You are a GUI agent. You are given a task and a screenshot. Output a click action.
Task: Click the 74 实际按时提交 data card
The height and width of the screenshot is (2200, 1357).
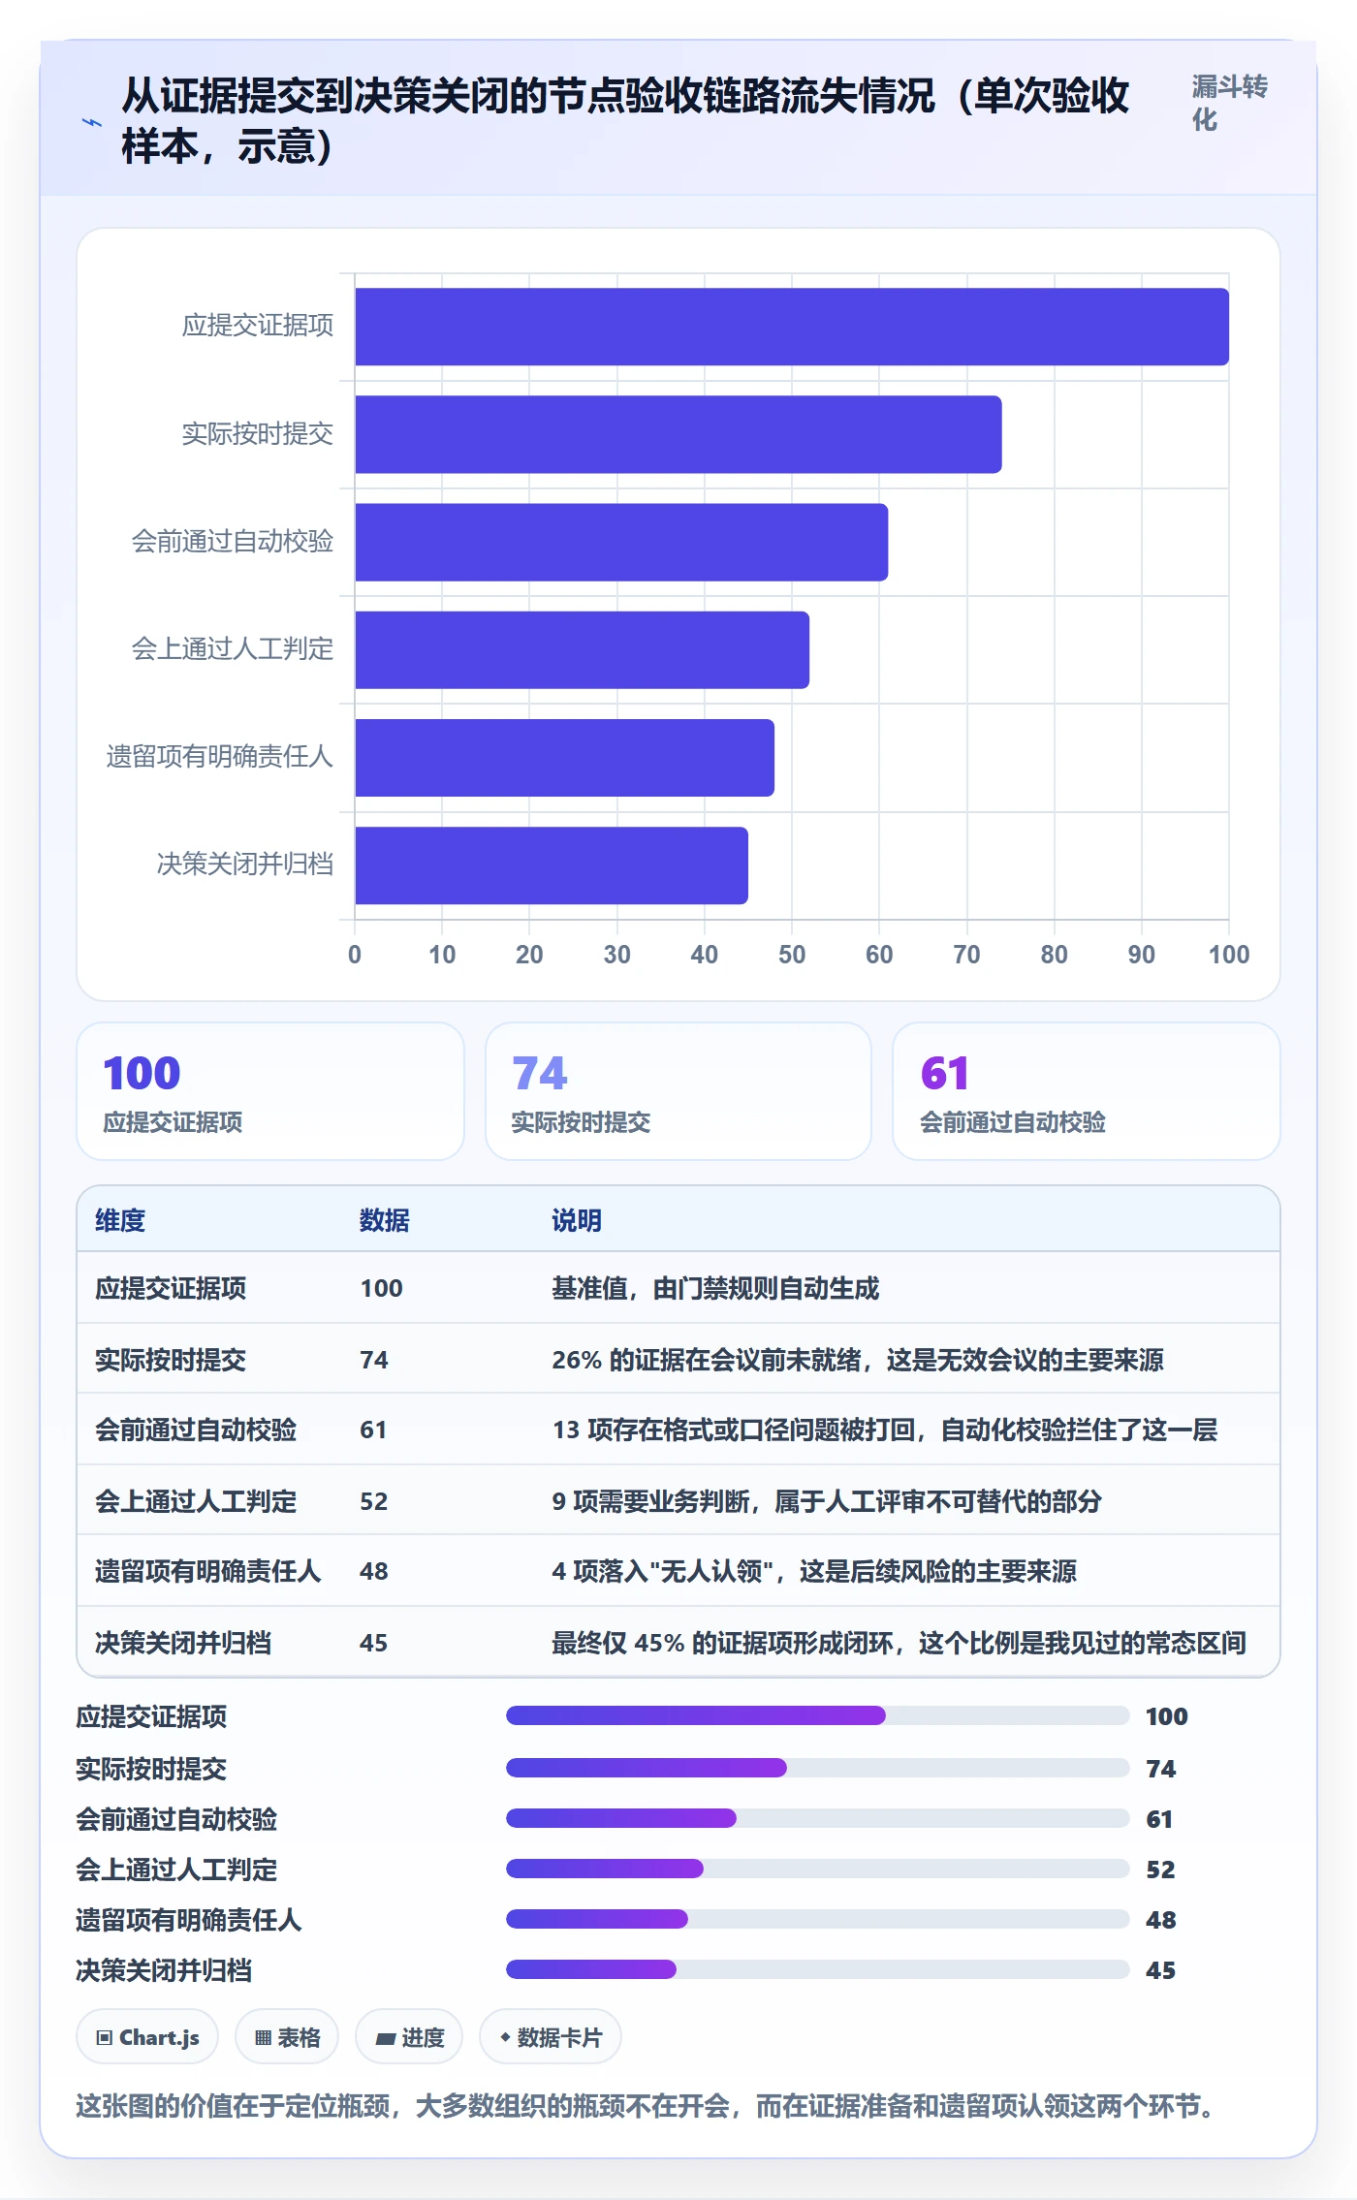pos(678,1091)
